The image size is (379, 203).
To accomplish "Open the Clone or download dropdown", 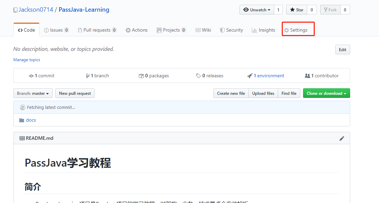I will (x=326, y=93).
